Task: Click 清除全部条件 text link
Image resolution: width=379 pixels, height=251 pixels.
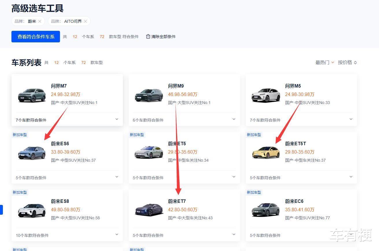Action: 163,37
